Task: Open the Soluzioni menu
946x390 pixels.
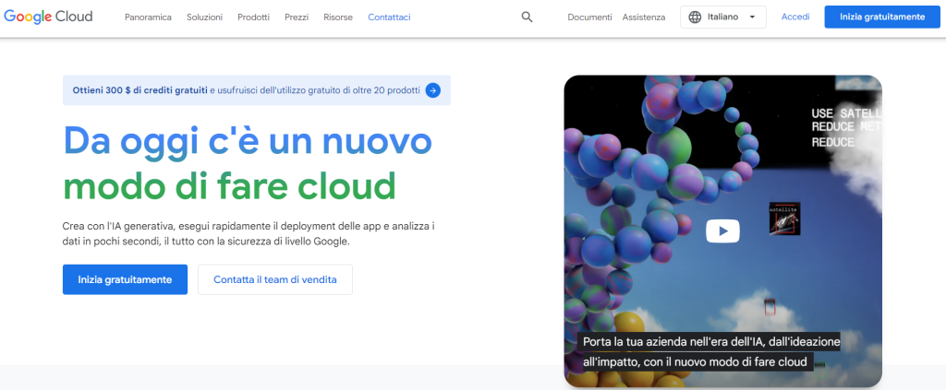Action: tap(204, 18)
